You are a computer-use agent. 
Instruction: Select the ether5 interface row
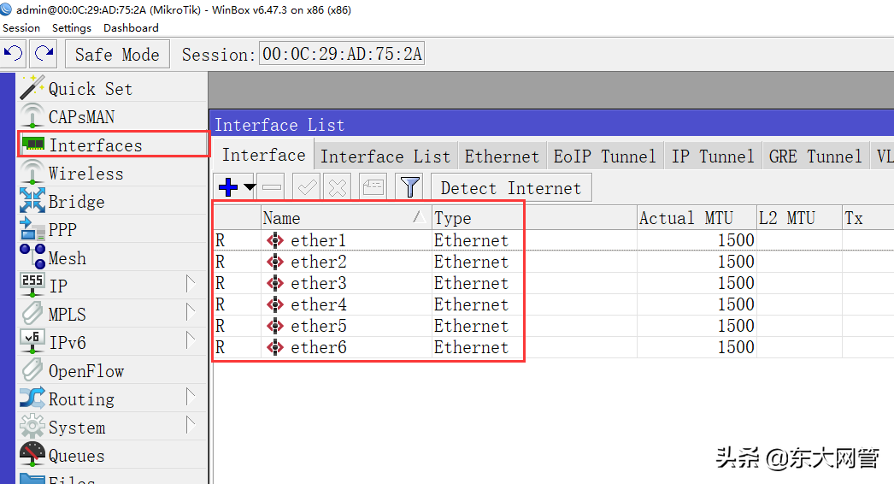coord(553,326)
